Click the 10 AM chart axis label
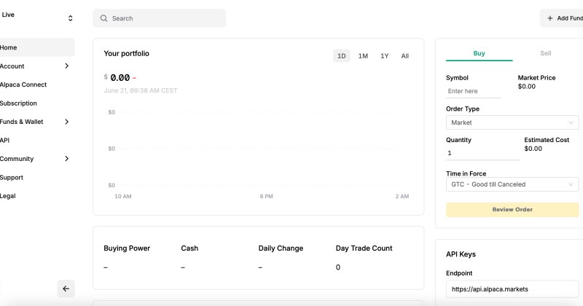583x306 pixels. click(123, 196)
